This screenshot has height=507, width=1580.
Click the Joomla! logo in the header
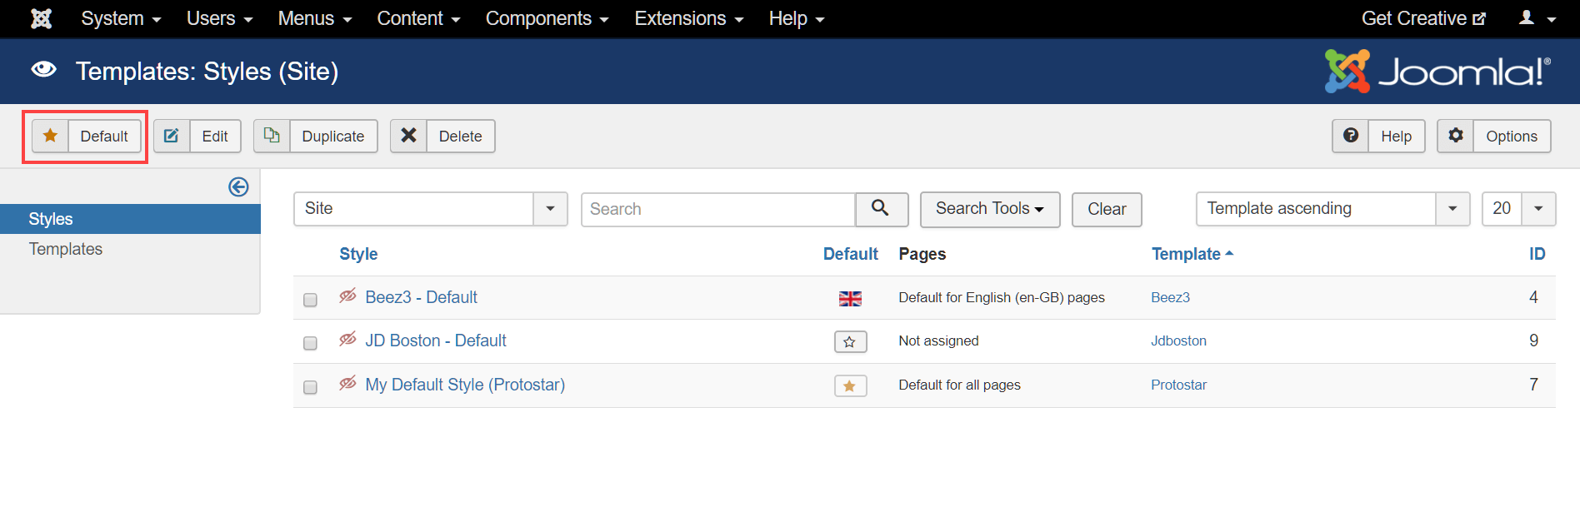(x=1438, y=71)
